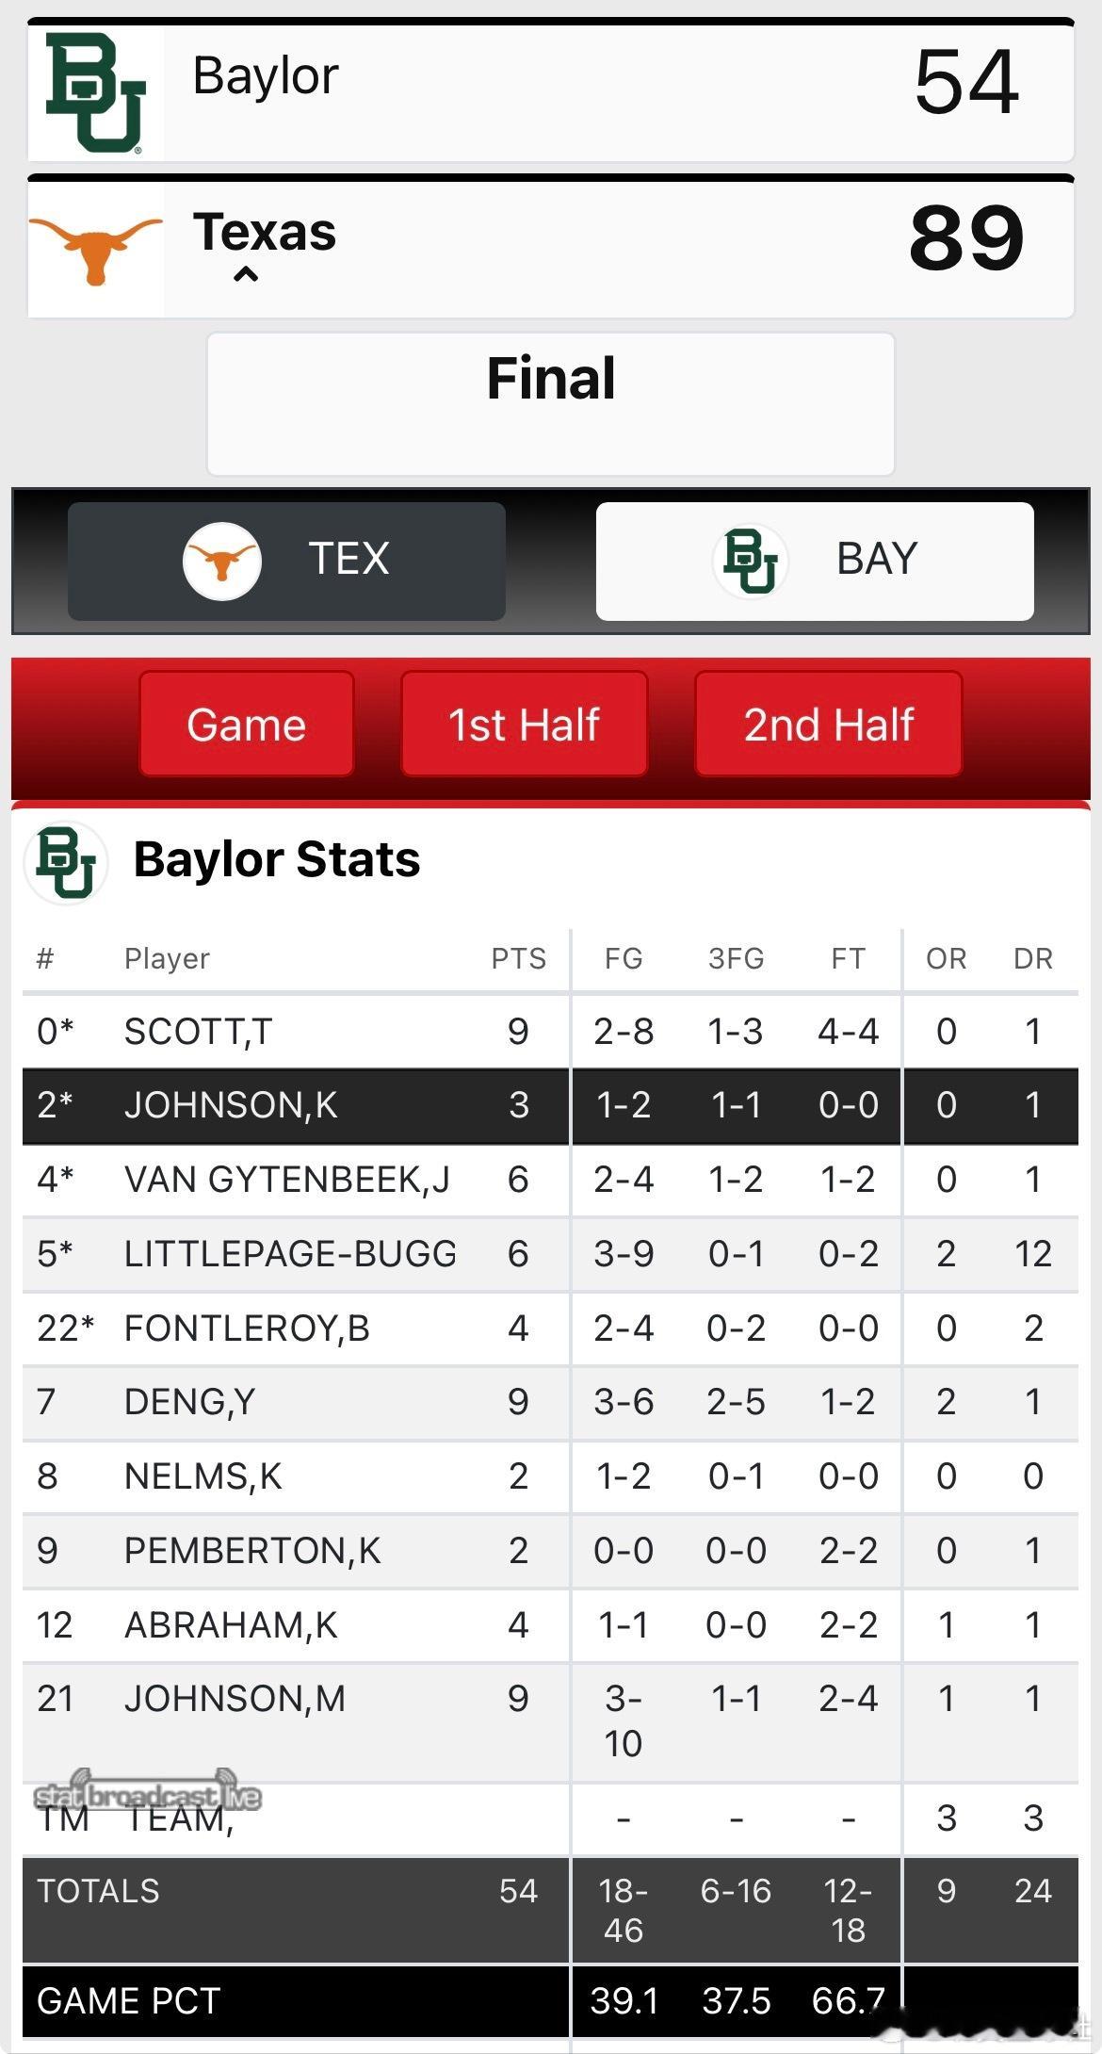The height and width of the screenshot is (2054, 1102).
Task: Click the FG column header
Action: pos(624,959)
